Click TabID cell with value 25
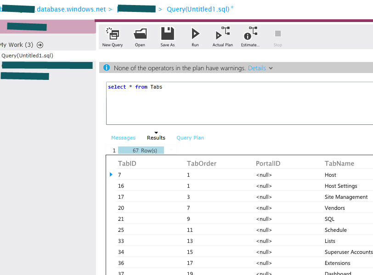 [x=121, y=230]
